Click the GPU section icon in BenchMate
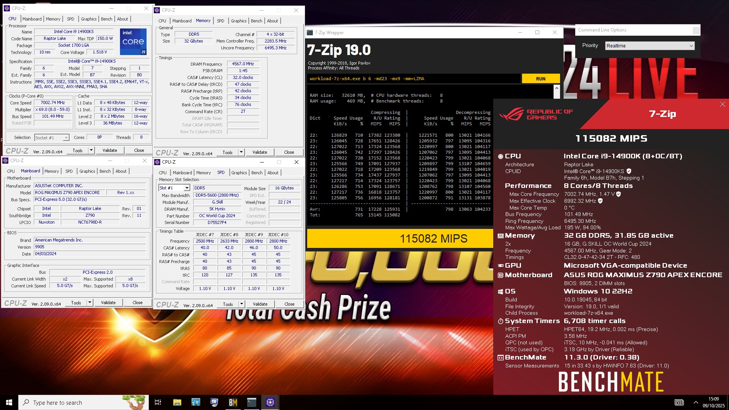 pyautogui.click(x=500, y=266)
